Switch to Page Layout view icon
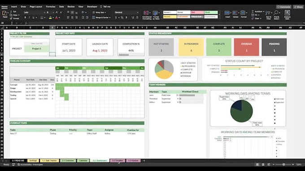Screen dimensions: 305x171 [263, 164]
